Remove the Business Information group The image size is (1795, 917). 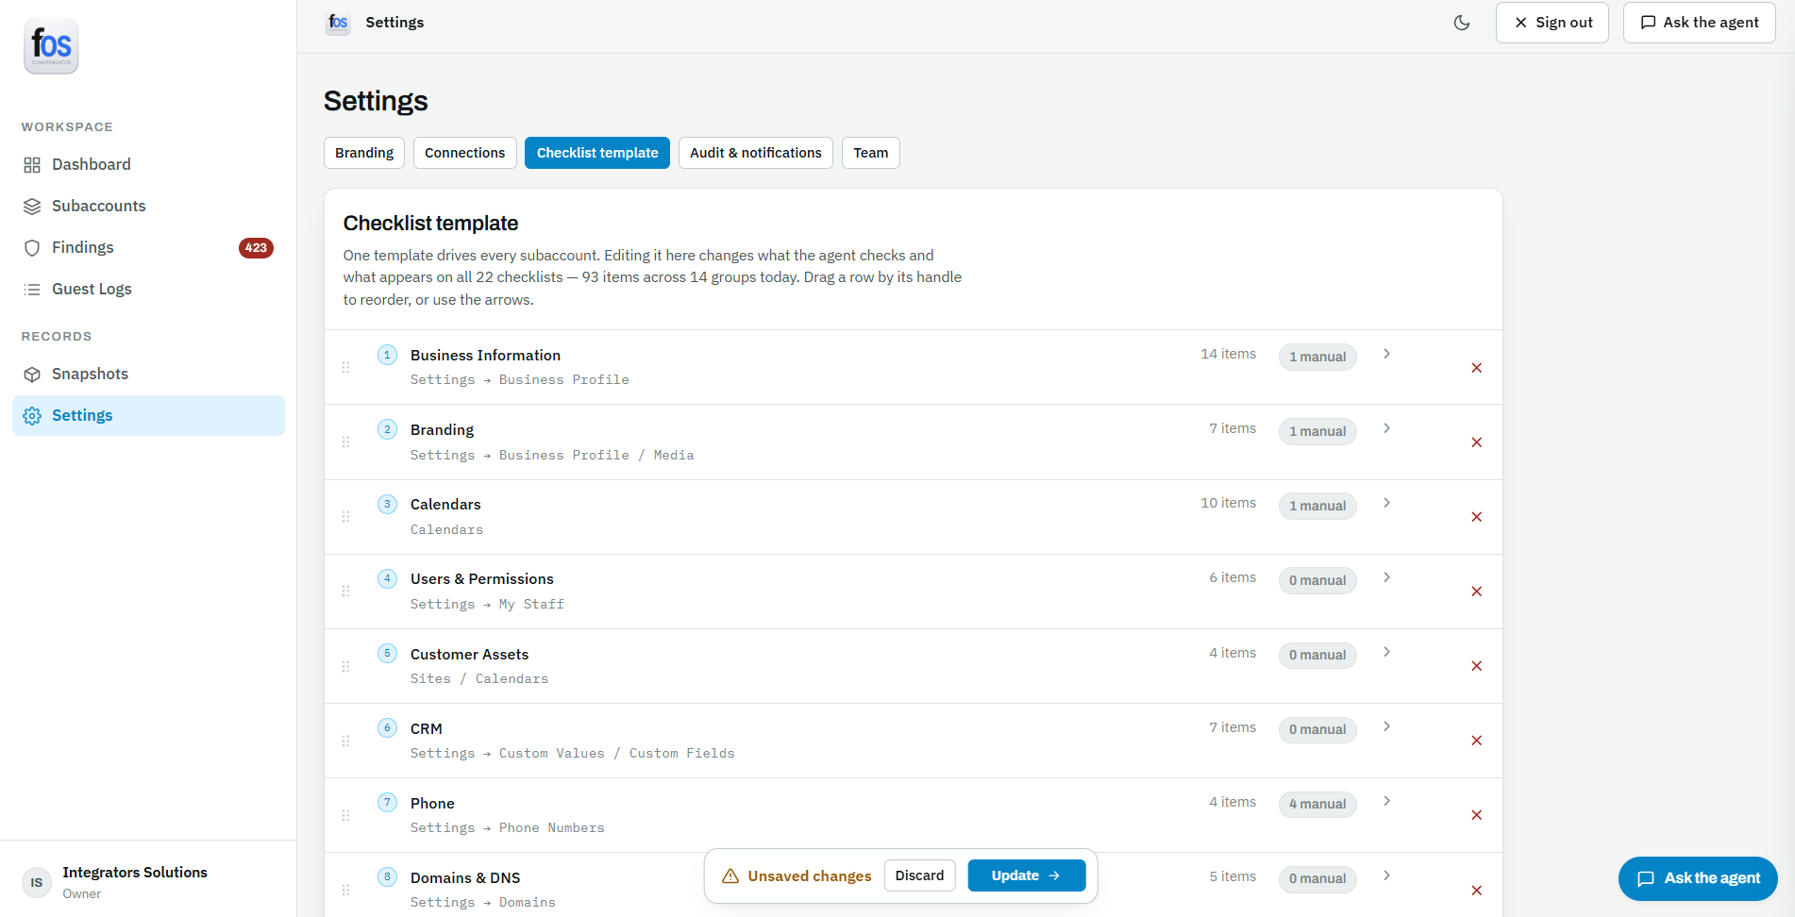click(x=1477, y=368)
